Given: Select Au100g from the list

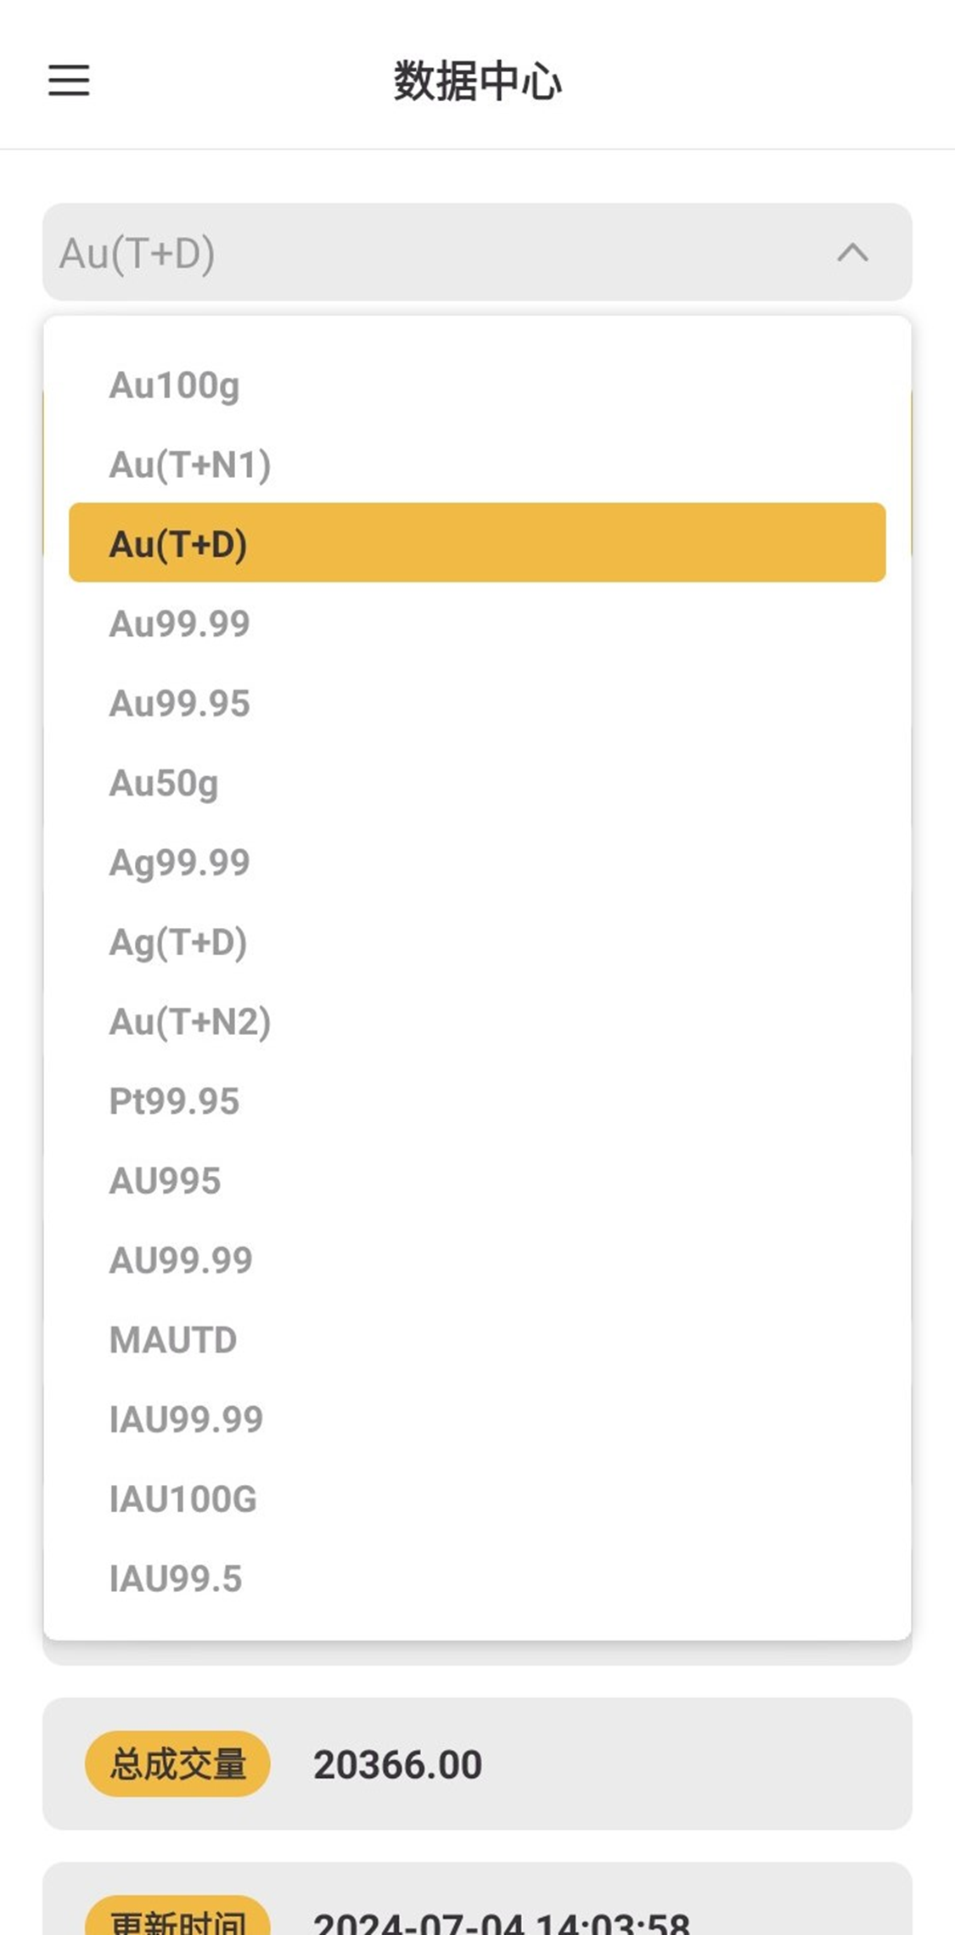Looking at the screenshot, I should click(x=175, y=385).
